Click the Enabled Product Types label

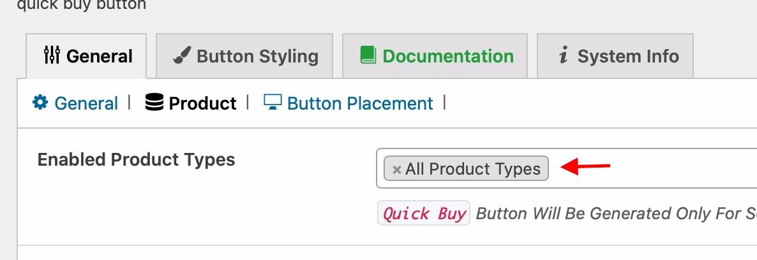pos(136,159)
